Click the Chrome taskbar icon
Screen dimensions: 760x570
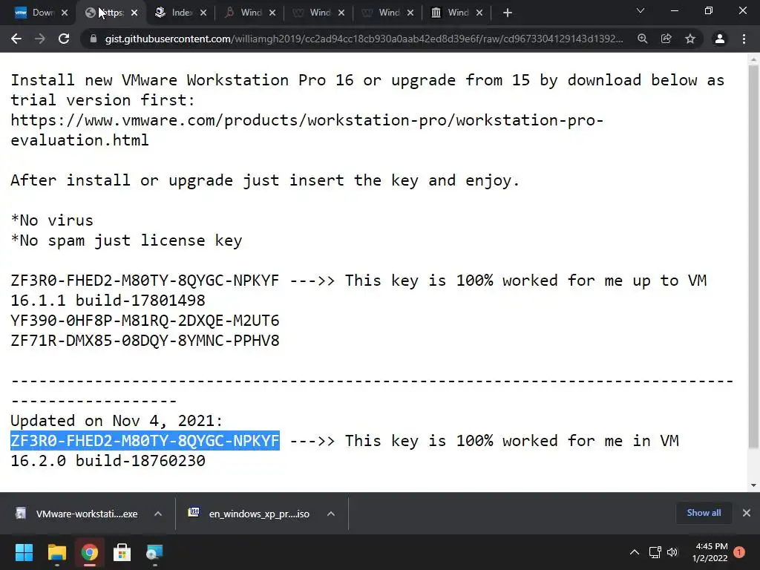coord(90,552)
